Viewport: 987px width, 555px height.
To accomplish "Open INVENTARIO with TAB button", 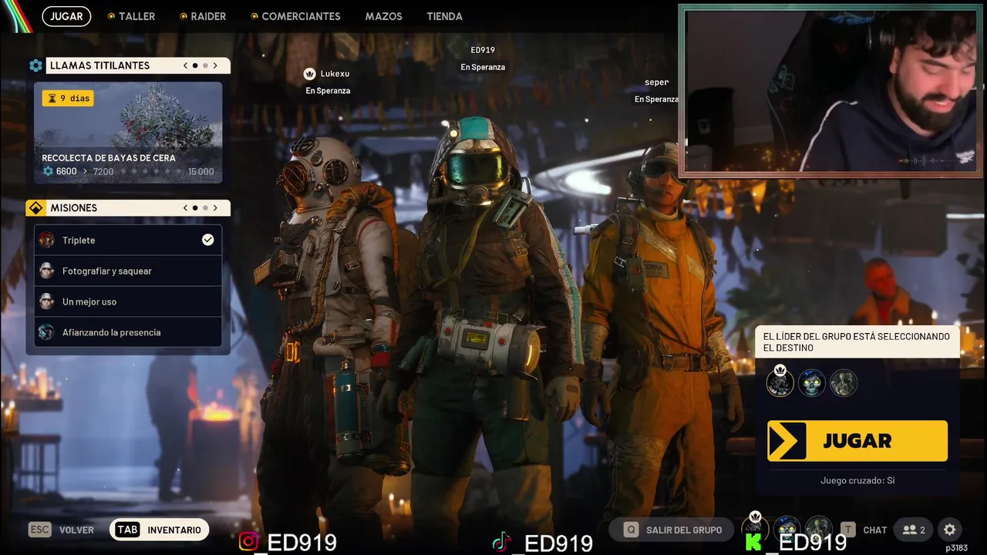I will 160,530.
